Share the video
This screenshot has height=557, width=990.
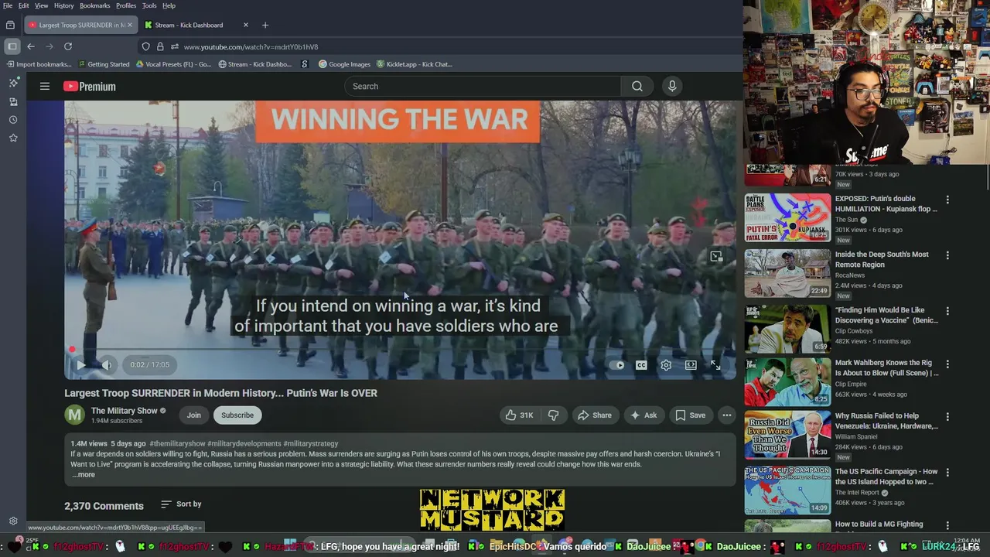point(595,415)
